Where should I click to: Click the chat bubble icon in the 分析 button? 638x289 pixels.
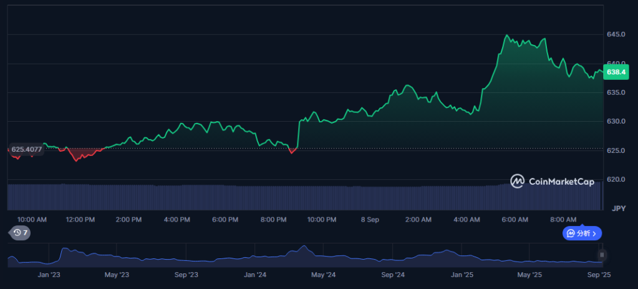571,233
